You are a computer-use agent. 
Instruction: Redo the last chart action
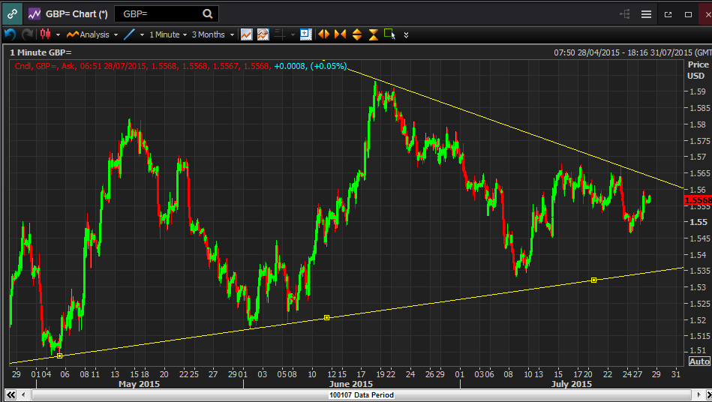[x=27, y=34]
